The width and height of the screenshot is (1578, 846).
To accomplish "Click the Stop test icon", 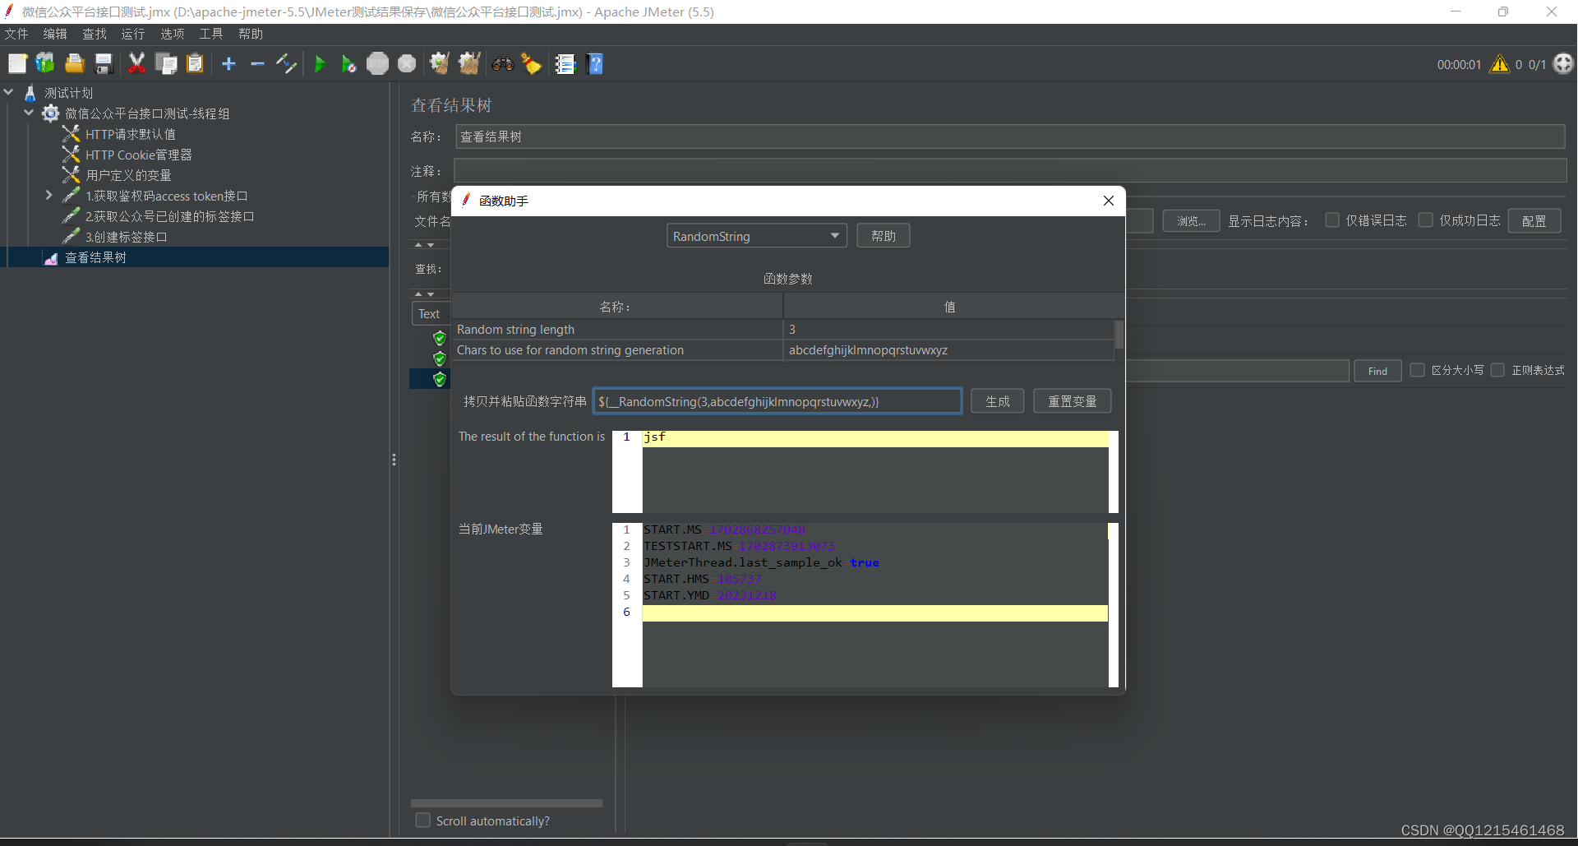I will point(377,63).
